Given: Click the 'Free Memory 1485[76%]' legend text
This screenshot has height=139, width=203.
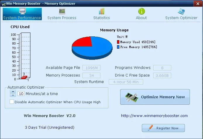Looking at the screenshot, I should 139,47.
